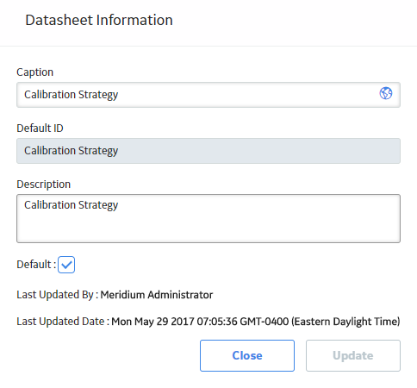Click the Default ID label
Viewport: 417px width, 388px height.
[40, 128]
